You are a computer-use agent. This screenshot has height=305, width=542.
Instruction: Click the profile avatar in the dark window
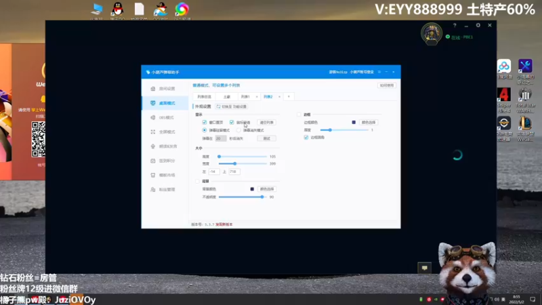click(x=432, y=33)
